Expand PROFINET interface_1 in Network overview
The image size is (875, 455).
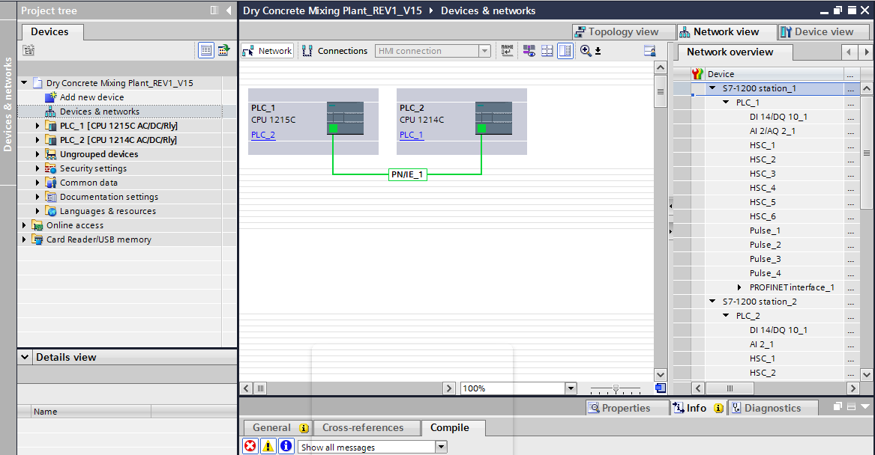click(x=739, y=287)
